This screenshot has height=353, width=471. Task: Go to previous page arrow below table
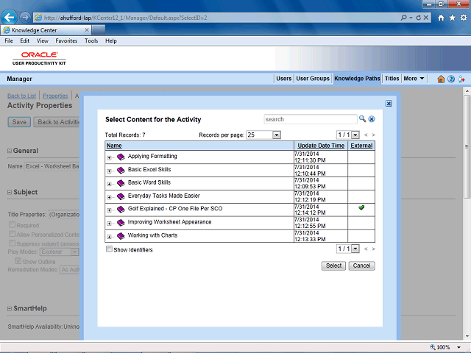pos(366,249)
